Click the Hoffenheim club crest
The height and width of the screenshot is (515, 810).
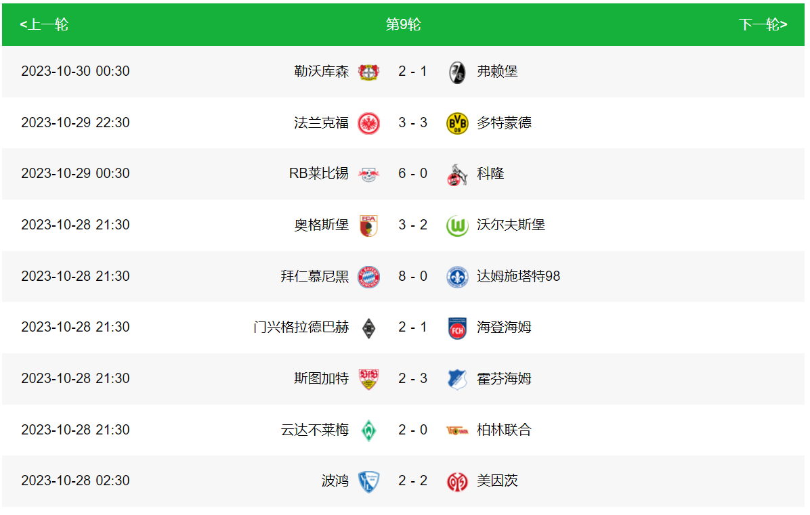[x=458, y=379]
